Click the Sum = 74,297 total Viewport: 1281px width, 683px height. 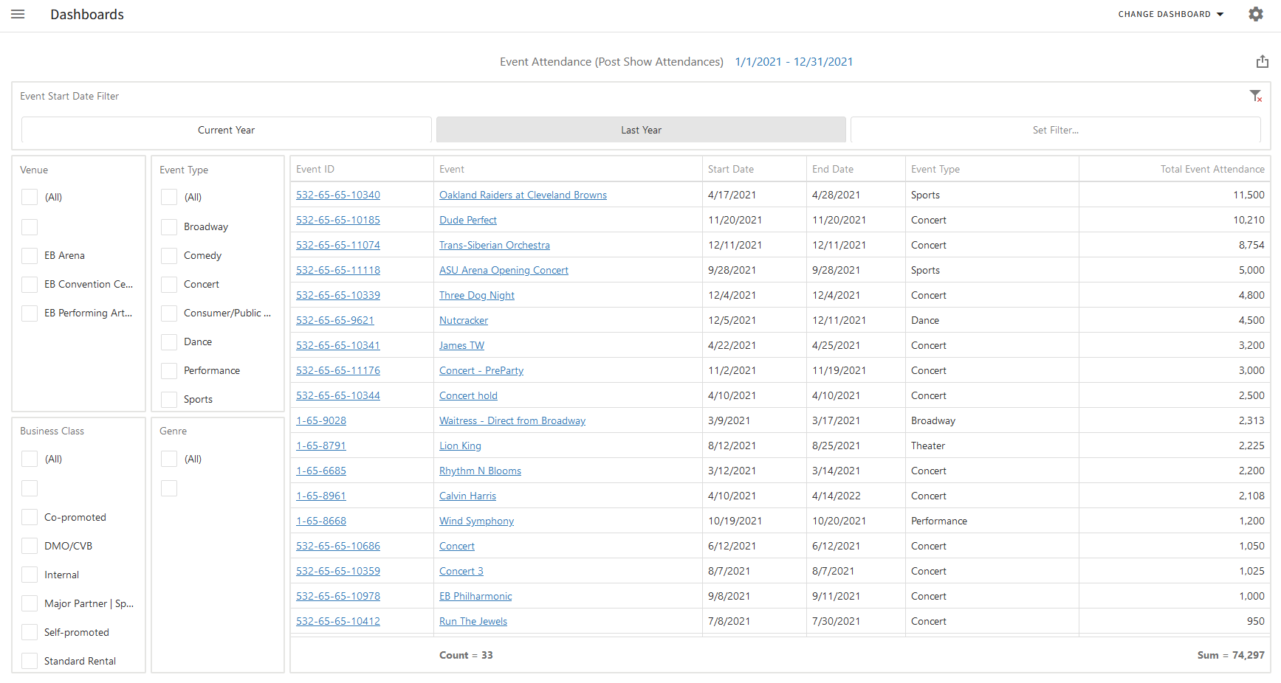click(x=1231, y=655)
